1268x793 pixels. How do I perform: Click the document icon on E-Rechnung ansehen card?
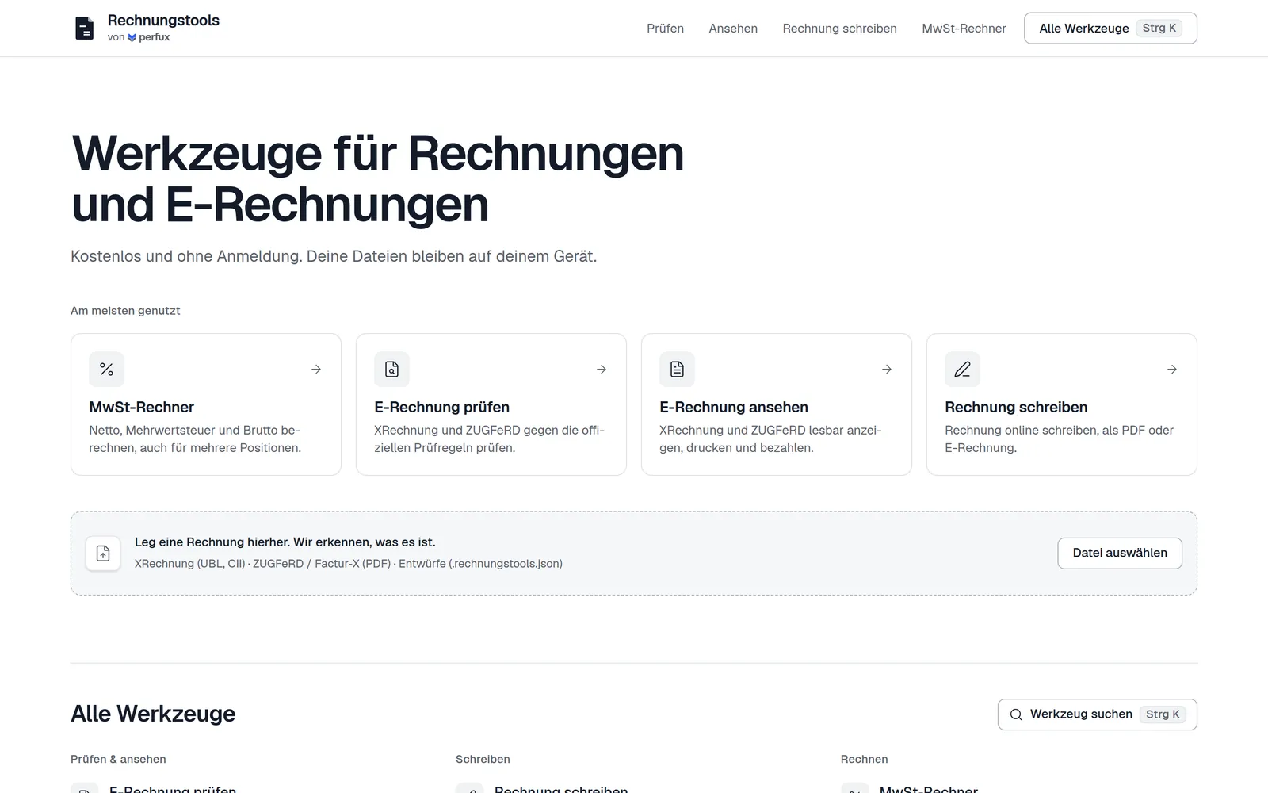677,369
